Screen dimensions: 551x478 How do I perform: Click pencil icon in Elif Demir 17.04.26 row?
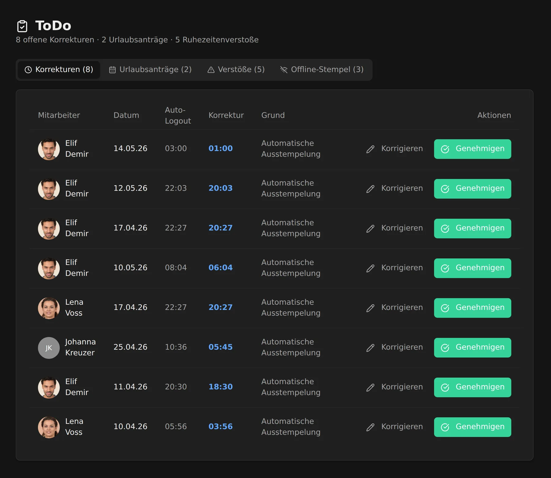tap(370, 229)
